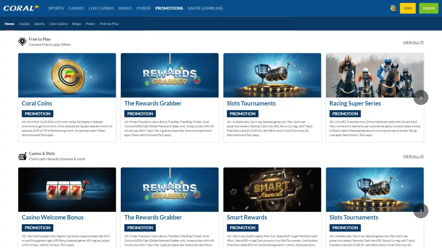Screen dimensions: 442x248
Task: Click the Casino & Slots section heading
Action: pyautogui.click(x=42, y=153)
